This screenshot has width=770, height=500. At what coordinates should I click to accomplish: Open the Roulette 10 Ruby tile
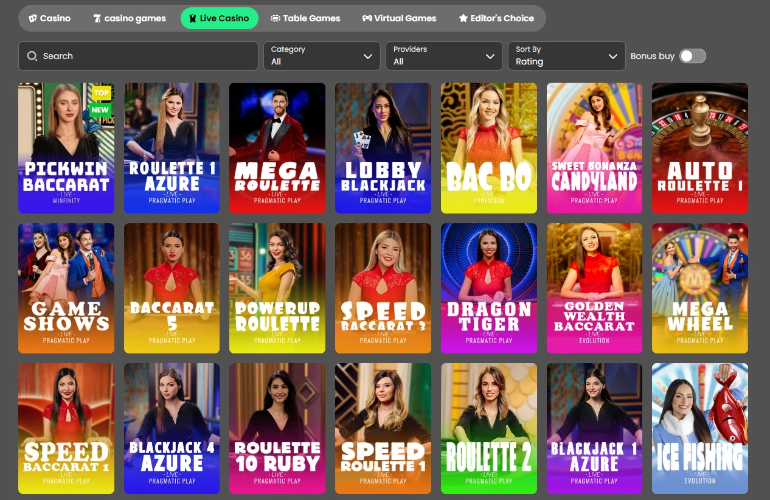[277, 429]
